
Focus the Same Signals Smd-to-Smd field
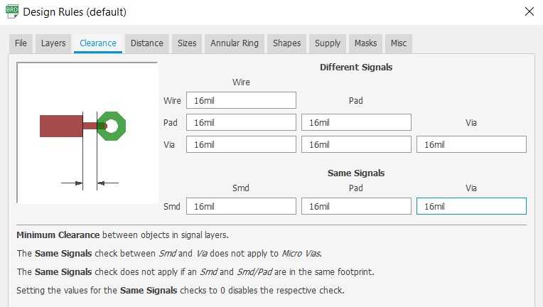(x=241, y=207)
